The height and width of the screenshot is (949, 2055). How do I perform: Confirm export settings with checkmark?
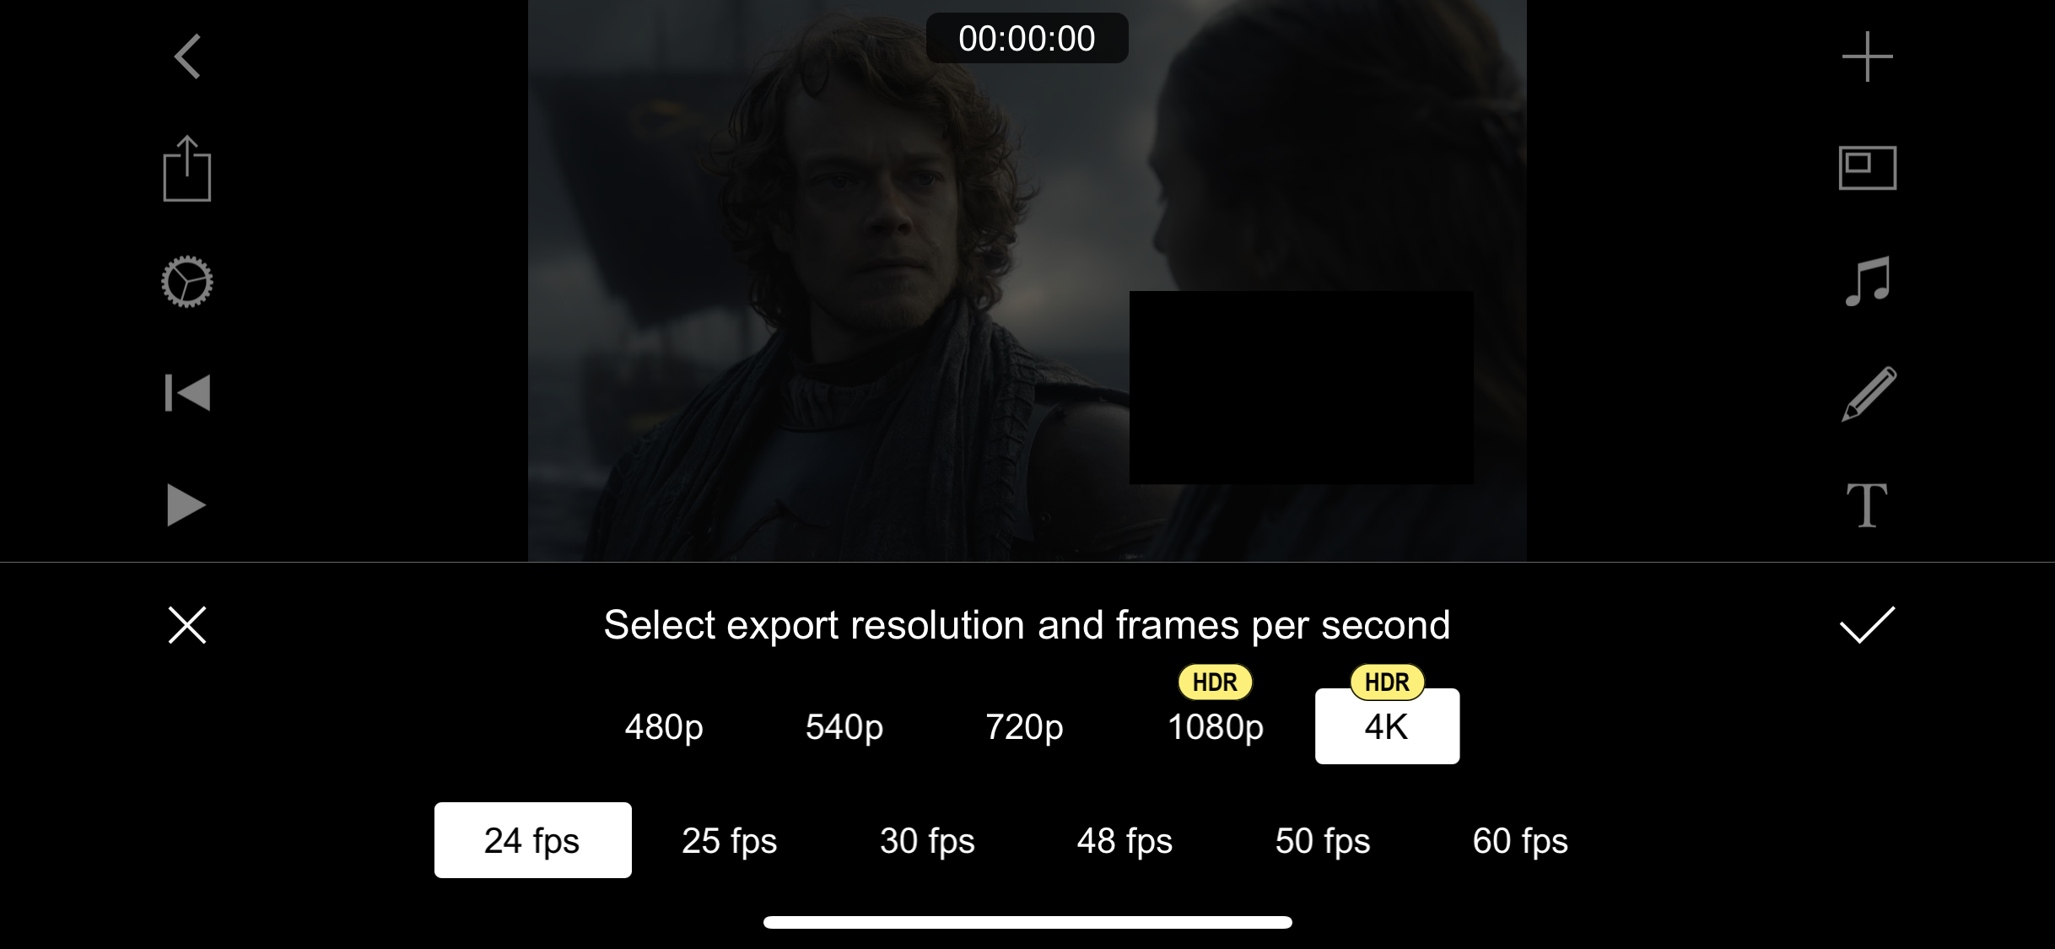[x=1867, y=625]
